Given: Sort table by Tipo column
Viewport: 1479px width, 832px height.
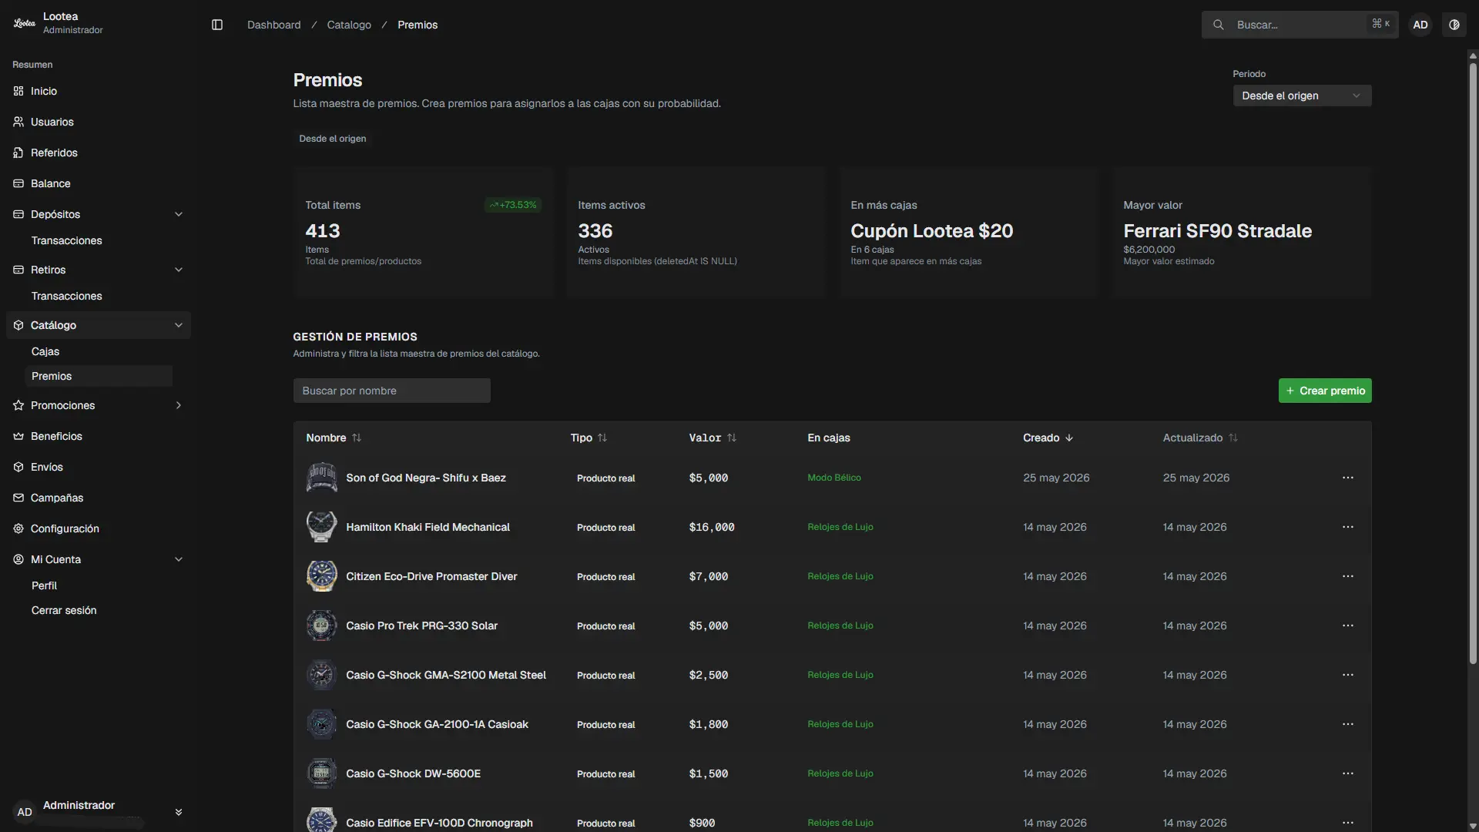Looking at the screenshot, I should [x=589, y=438].
